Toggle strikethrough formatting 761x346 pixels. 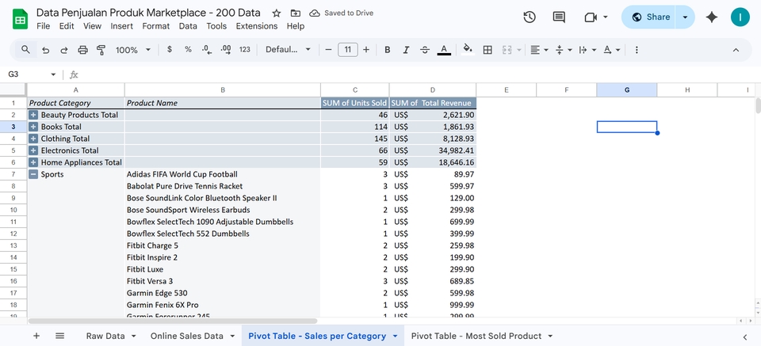[425, 49]
